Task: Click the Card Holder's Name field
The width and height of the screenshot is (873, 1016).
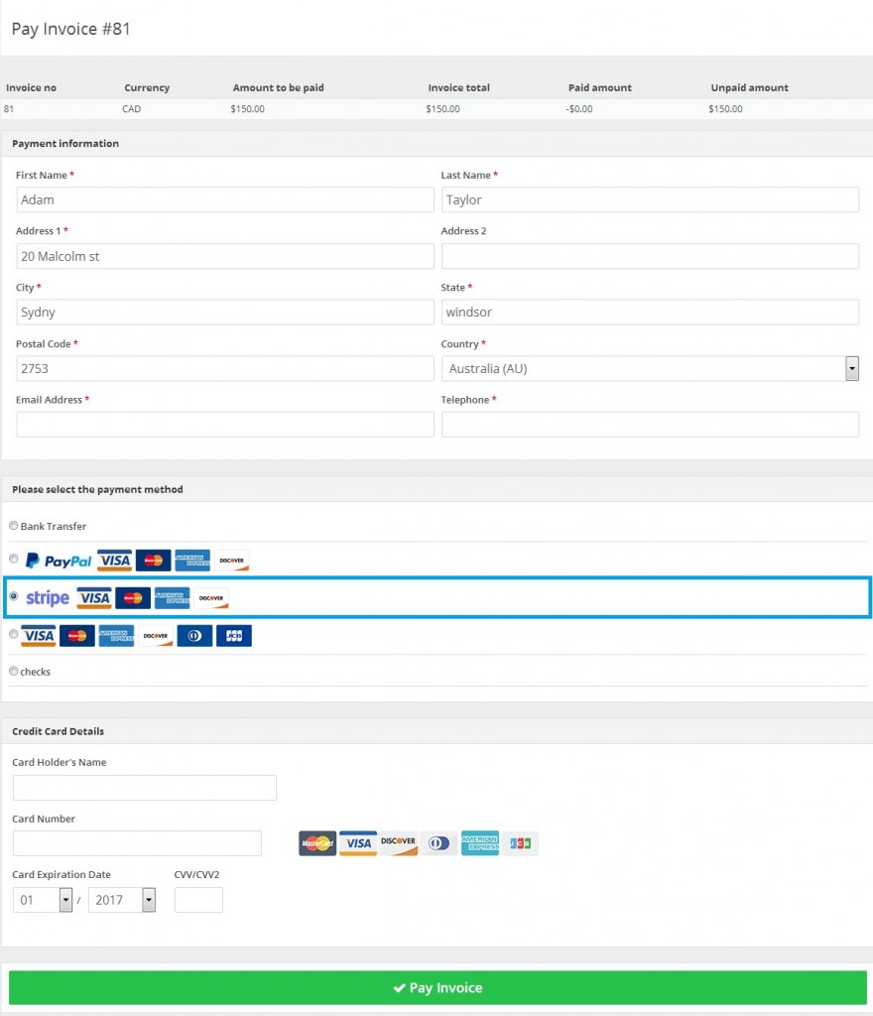Action: point(144,787)
